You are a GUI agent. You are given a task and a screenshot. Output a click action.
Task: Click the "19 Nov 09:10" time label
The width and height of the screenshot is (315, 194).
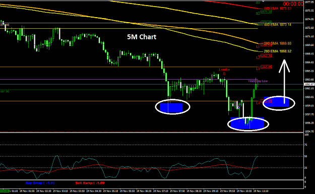211,191
